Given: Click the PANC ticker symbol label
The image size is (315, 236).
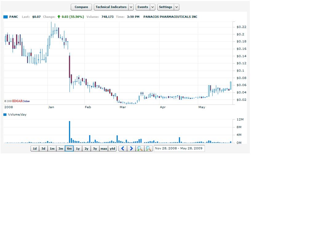Looking at the screenshot, I should pos(14,17).
